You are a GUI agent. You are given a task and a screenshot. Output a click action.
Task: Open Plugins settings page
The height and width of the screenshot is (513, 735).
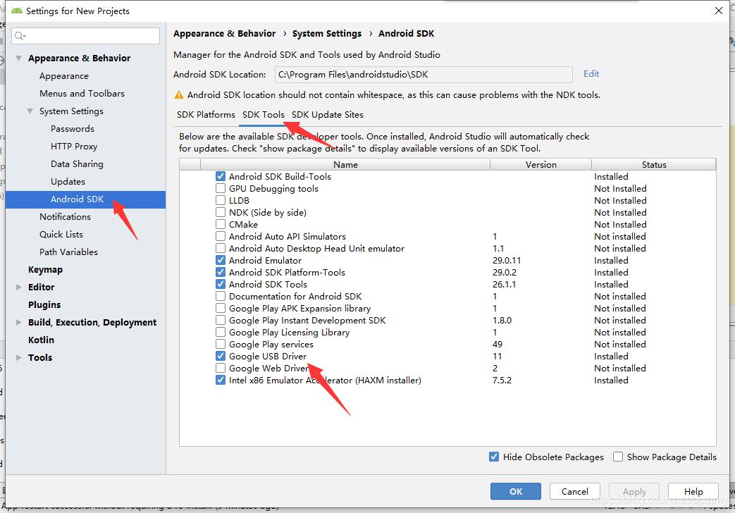44,305
